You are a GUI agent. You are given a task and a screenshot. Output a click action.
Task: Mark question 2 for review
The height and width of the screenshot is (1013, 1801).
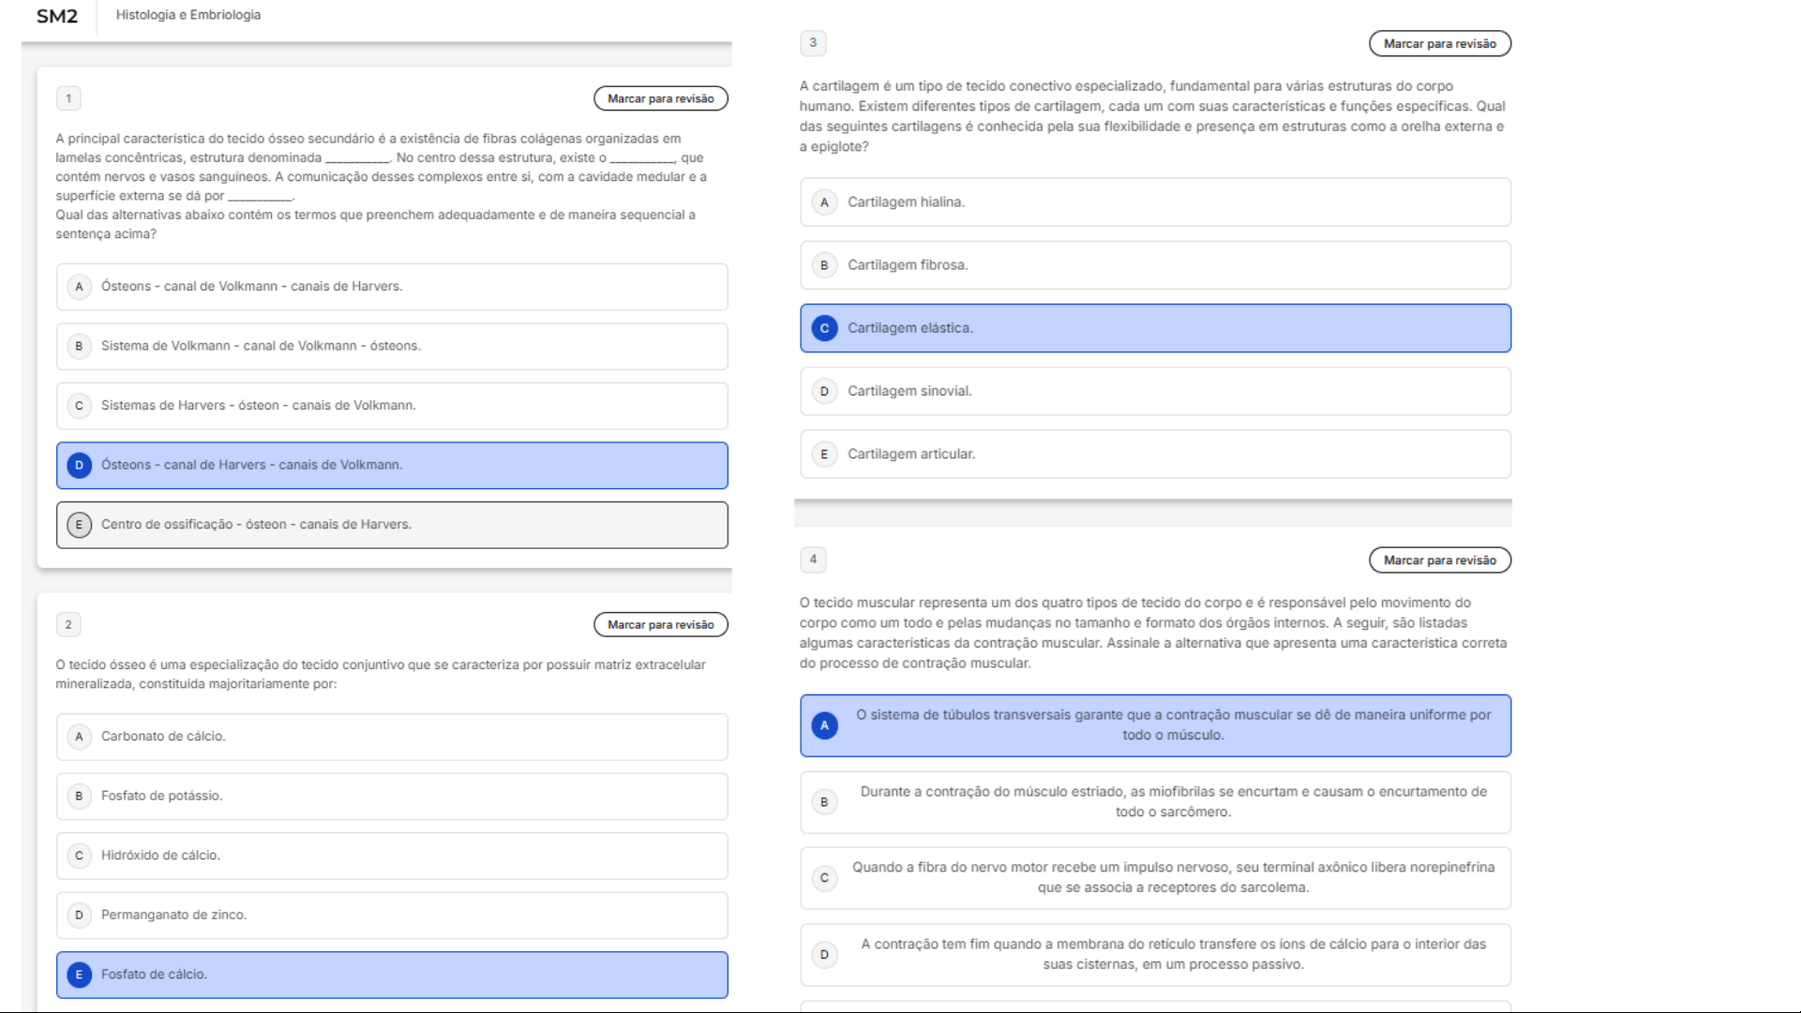coord(660,625)
